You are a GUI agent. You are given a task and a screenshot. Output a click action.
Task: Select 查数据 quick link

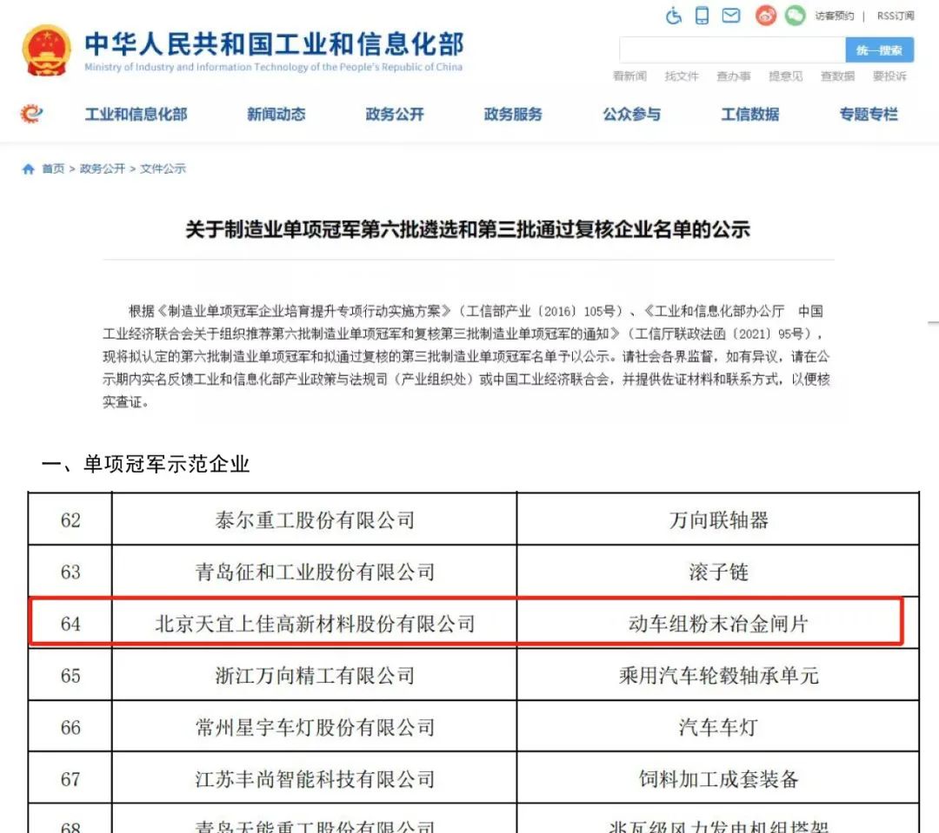838,76
